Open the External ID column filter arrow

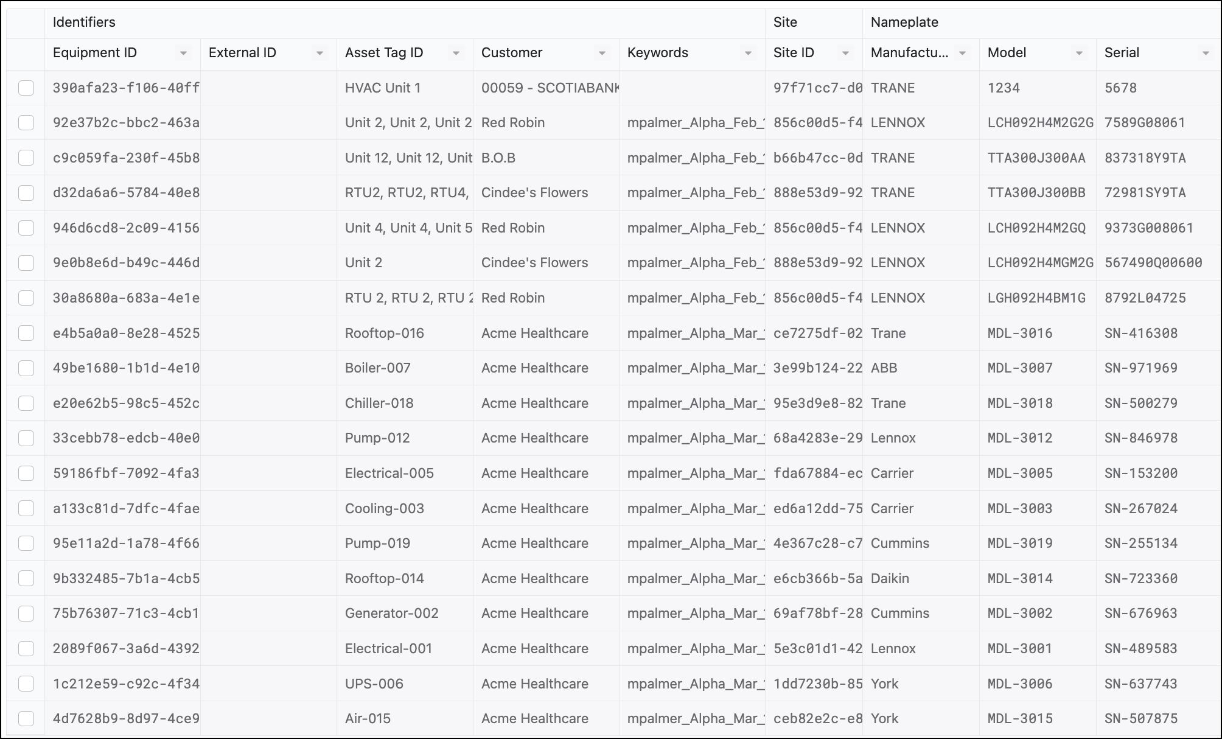(x=319, y=54)
